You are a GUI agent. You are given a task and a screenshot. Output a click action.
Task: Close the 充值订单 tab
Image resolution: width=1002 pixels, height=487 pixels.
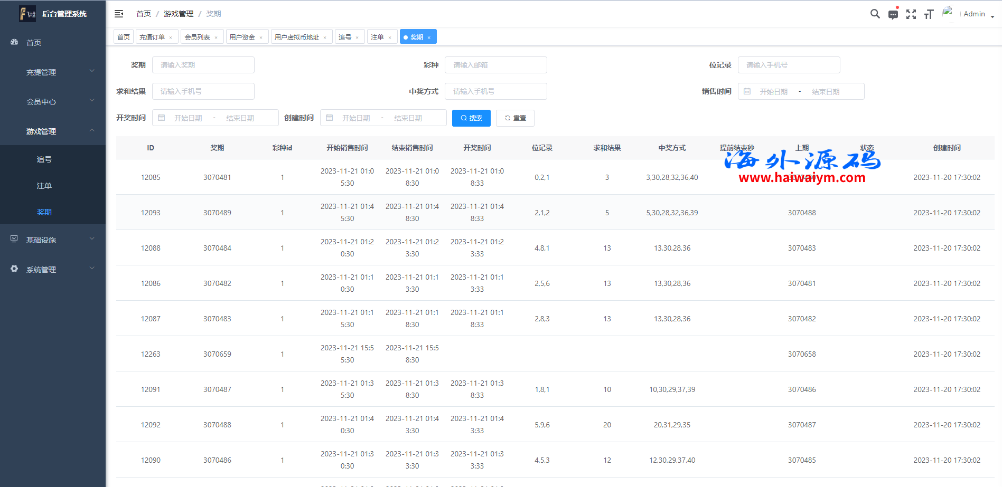pos(171,37)
